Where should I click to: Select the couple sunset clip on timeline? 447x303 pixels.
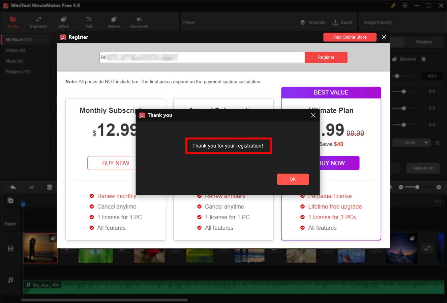(40, 248)
